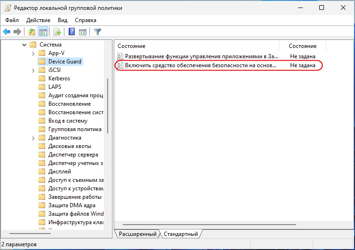Open the Файл menu
355x250 pixels.
tap(12, 20)
